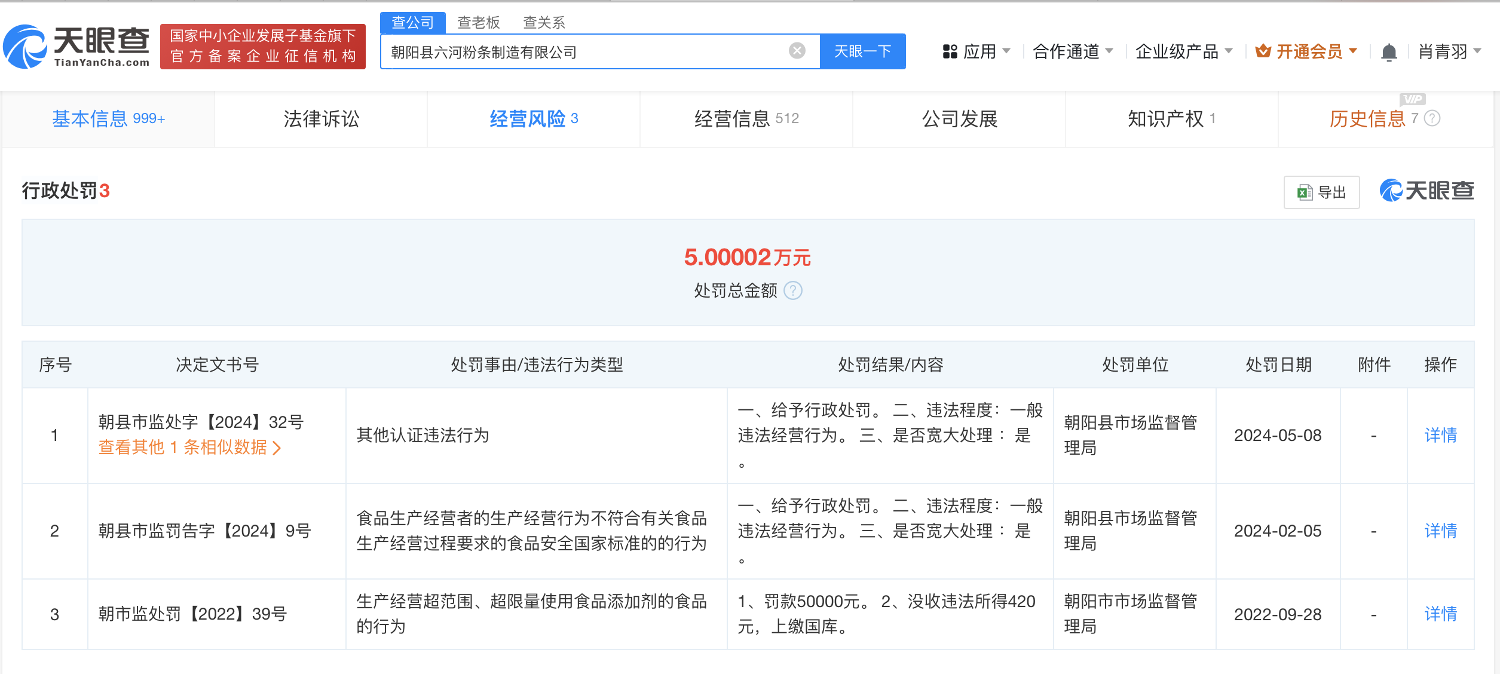Click the help icon beside 处罚总金额
The height and width of the screenshot is (674, 1500).
tap(793, 291)
